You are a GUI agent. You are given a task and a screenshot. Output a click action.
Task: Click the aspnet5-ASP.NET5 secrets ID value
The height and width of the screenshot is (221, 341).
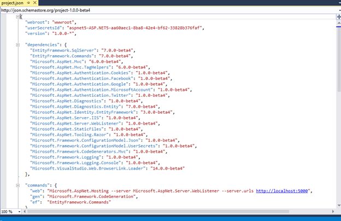point(134,28)
